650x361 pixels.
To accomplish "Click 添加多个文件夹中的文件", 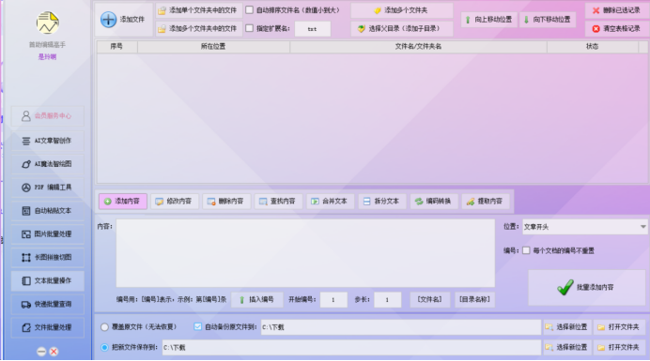I will (198, 28).
